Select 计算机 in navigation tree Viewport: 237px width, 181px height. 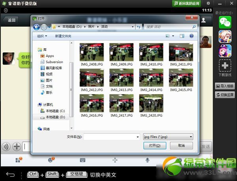[x=45, y=105]
